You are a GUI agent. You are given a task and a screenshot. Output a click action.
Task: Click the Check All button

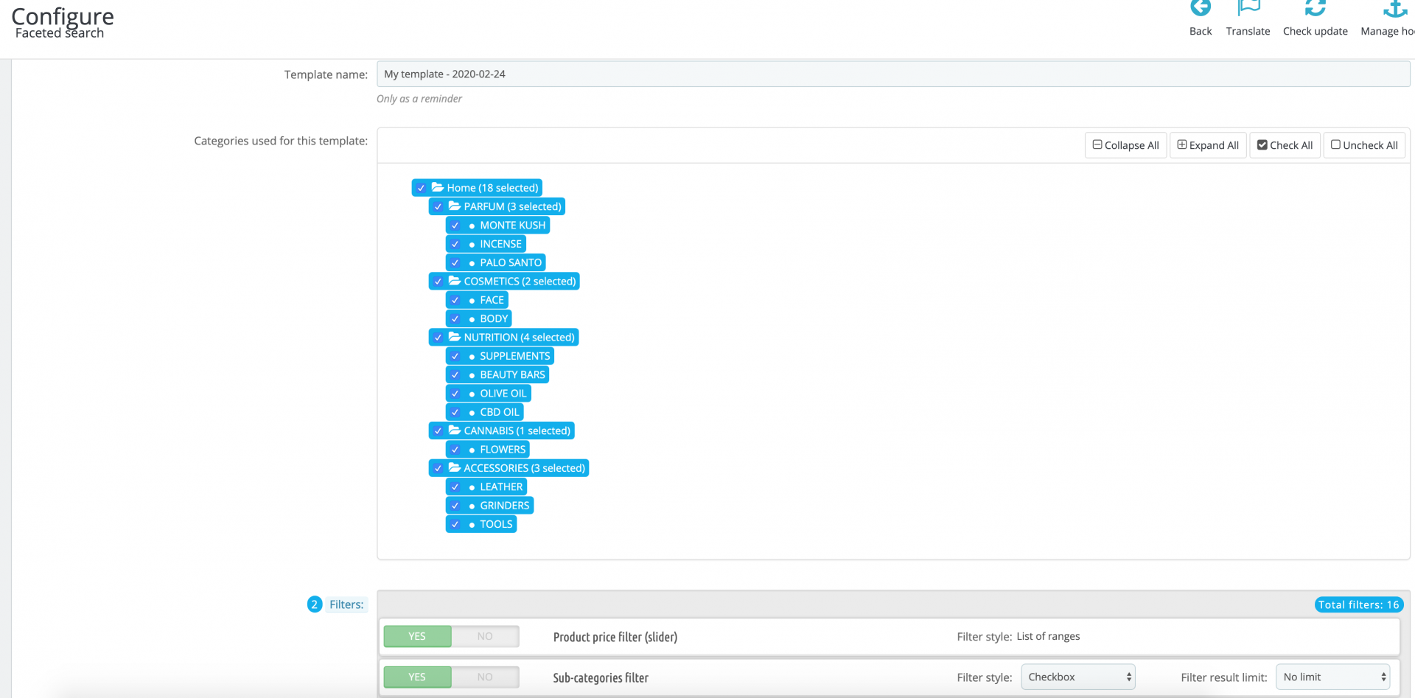point(1285,145)
